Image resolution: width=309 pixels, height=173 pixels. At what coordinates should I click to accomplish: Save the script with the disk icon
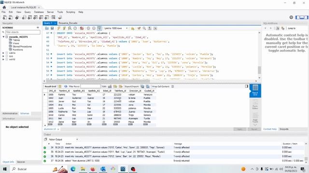tap(52, 28)
